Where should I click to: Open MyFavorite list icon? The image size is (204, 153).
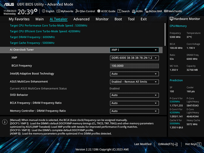coord(58,11)
